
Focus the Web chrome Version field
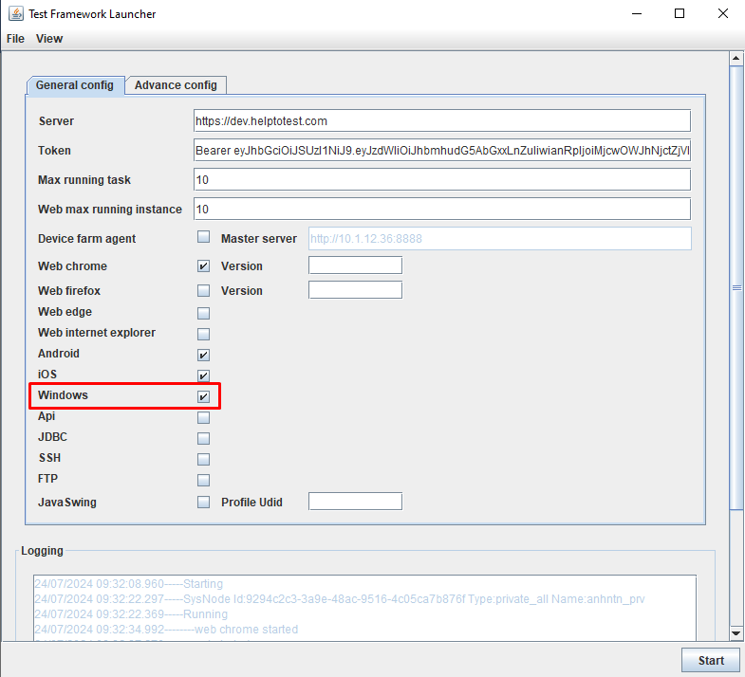(x=355, y=265)
